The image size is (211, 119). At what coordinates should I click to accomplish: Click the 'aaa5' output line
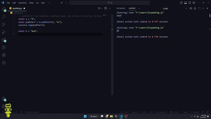tap(119, 16)
